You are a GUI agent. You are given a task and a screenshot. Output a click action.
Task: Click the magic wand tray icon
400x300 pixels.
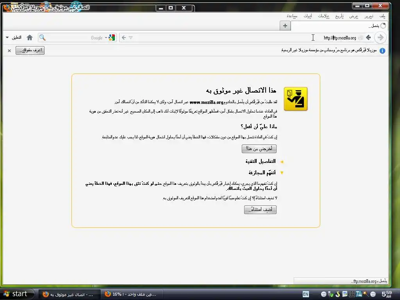[366, 294]
